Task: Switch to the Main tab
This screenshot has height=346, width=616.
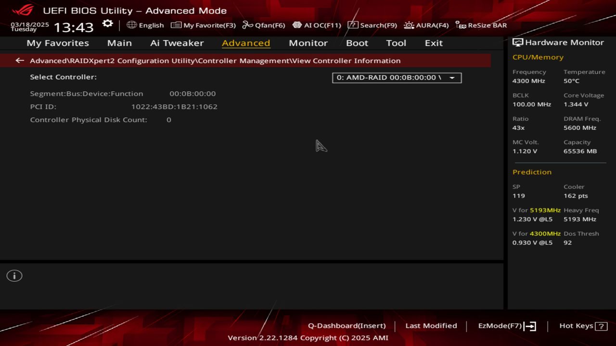Action: 119,43
